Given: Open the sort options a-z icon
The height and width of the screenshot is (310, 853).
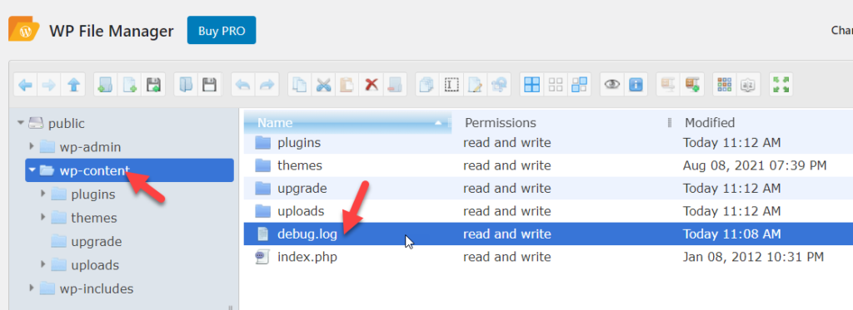Looking at the screenshot, I should pyautogui.click(x=749, y=85).
